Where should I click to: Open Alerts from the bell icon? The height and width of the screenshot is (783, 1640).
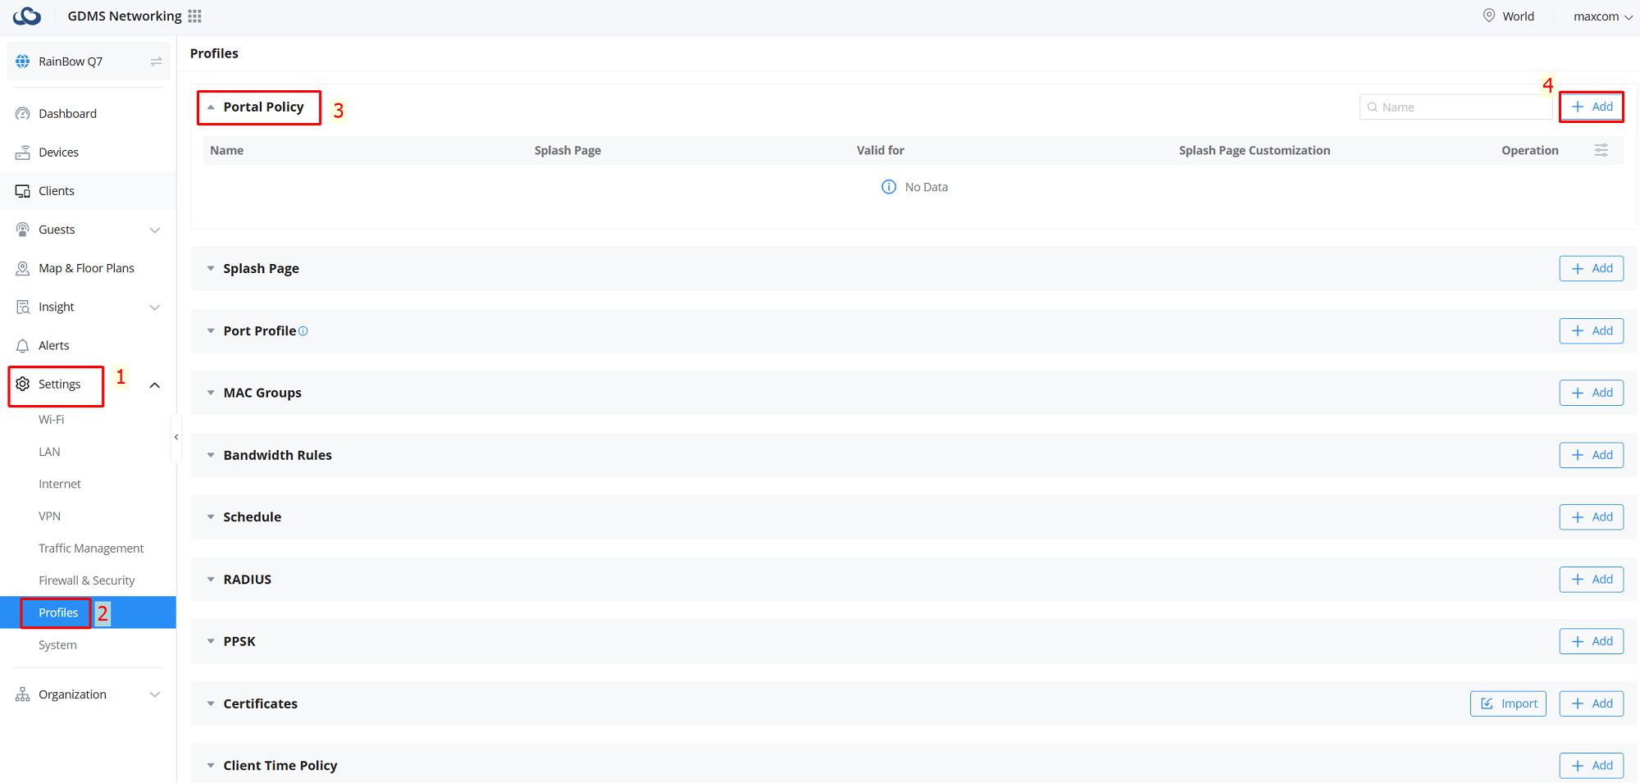[23, 346]
